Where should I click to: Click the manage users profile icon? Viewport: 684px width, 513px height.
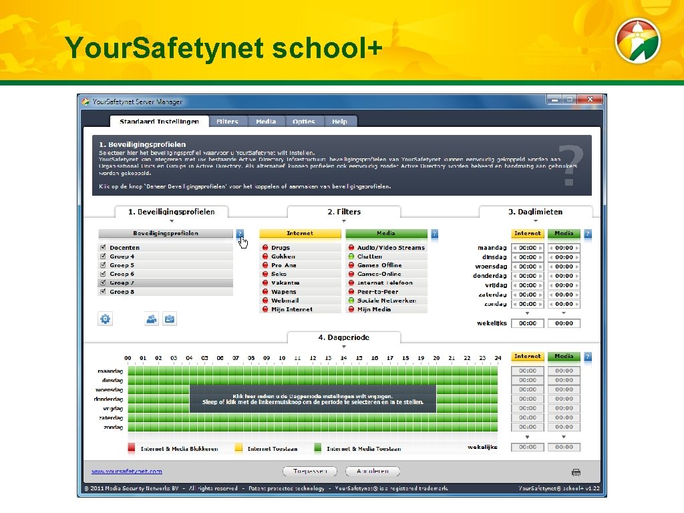coord(152,319)
